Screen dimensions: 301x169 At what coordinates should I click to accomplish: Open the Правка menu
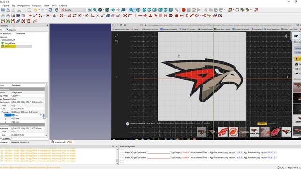[x=6, y=6]
